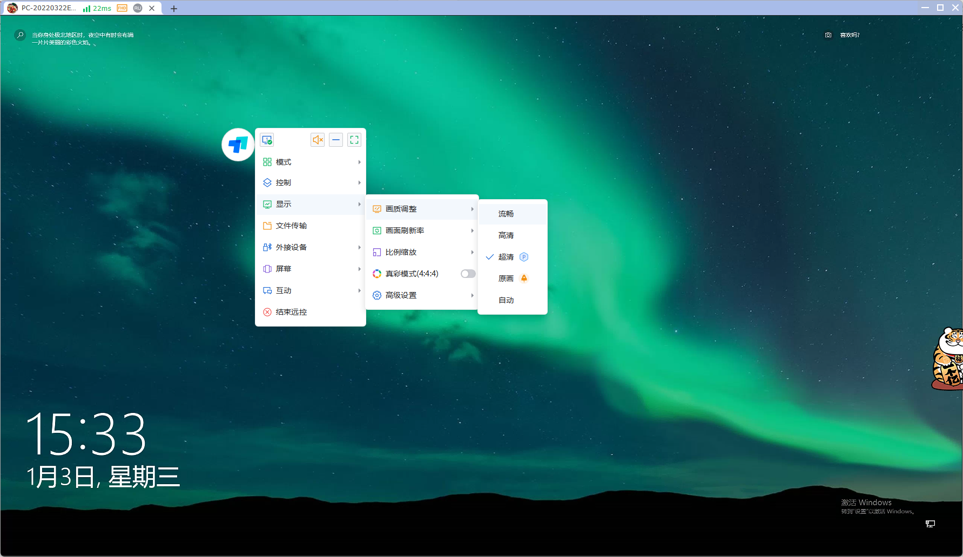Expand the 画面刷新率 submenu arrow
The width and height of the screenshot is (963, 557).
pyautogui.click(x=472, y=230)
